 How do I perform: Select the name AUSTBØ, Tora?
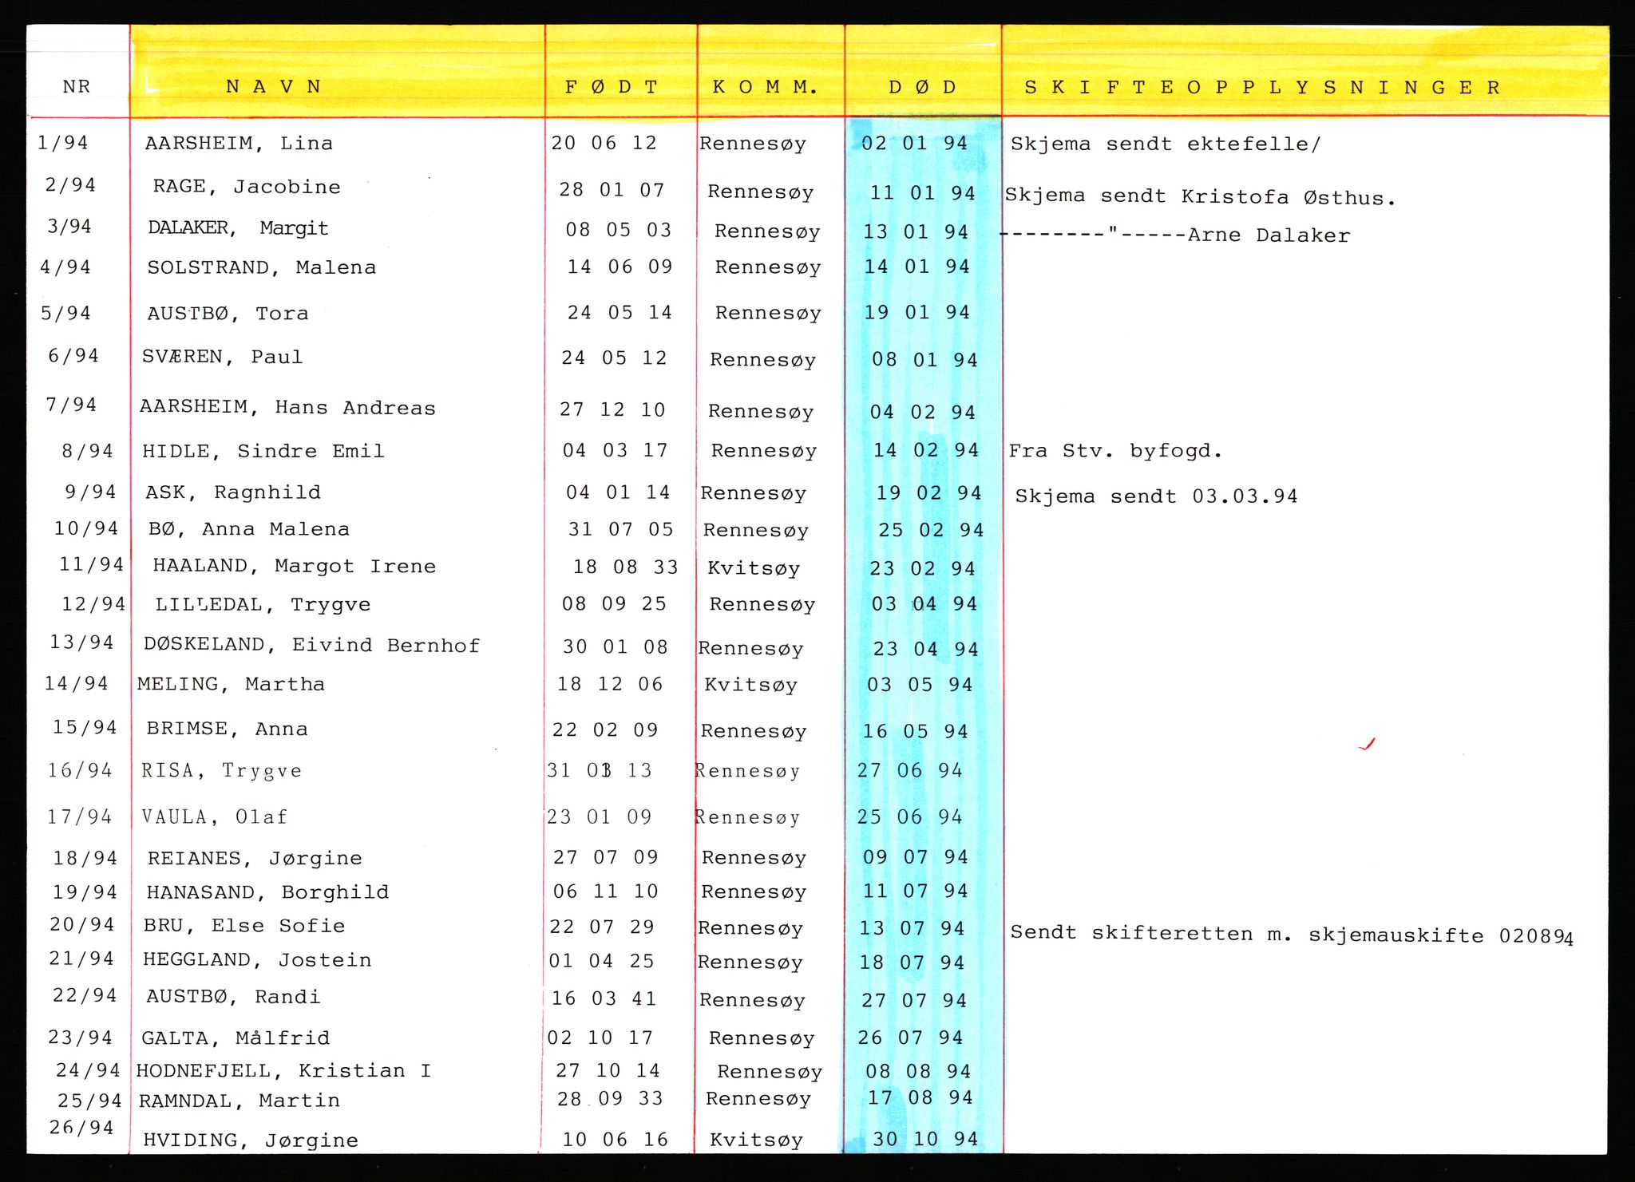click(x=228, y=314)
